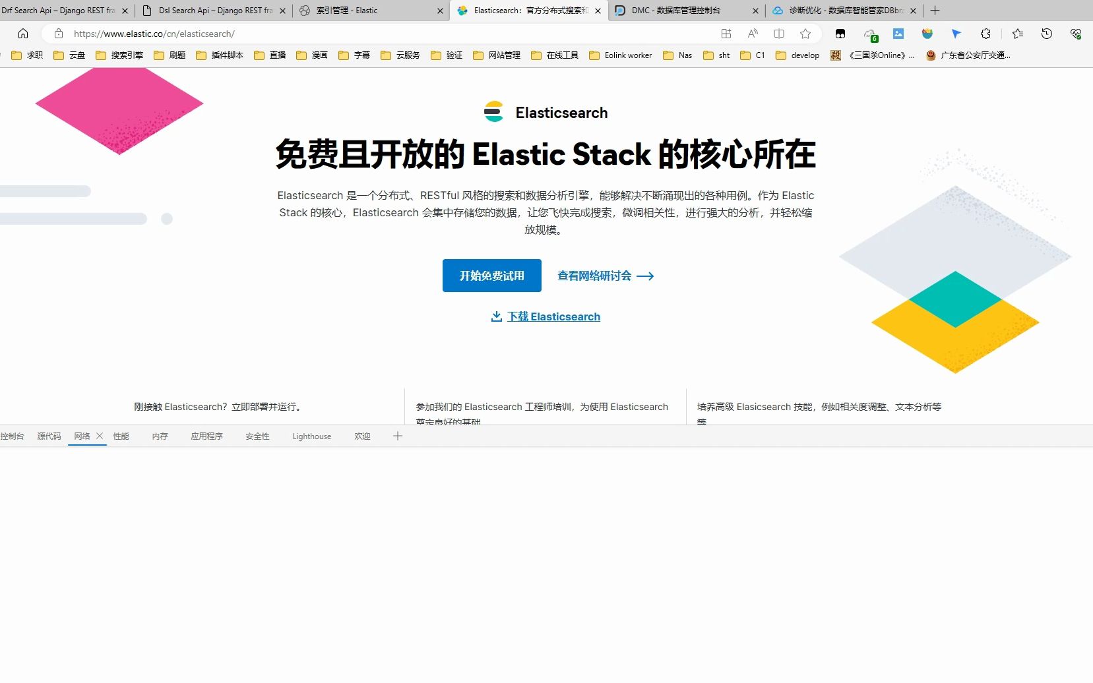Open 安全性 devtools tab
Image resolution: width=1093 pixels, height=683 pixels.
(257, 436)
